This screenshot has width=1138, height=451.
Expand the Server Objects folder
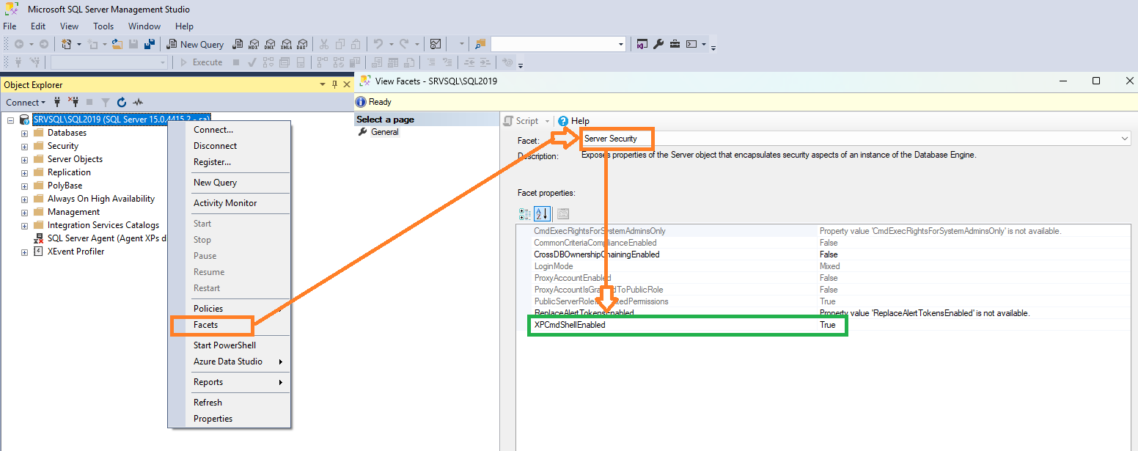(x=24, y=159)
